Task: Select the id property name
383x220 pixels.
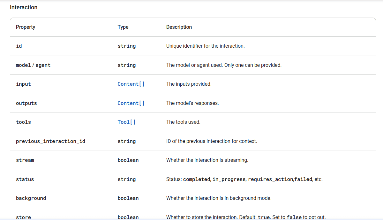Action: tap(19, 46)
